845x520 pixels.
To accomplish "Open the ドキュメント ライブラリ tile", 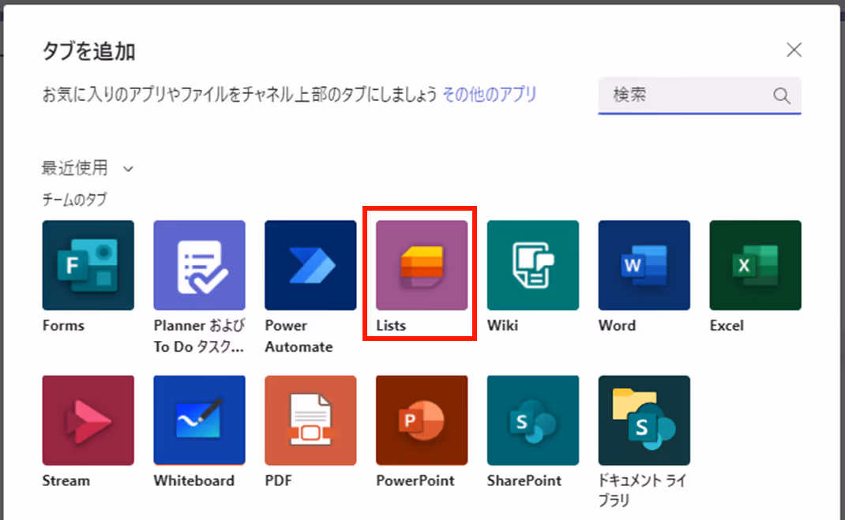I will coord(644,421).
